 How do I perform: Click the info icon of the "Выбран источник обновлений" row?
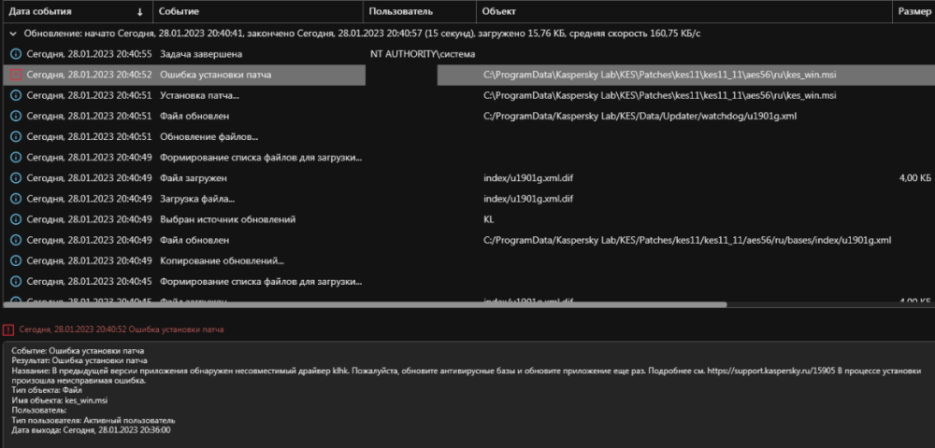click(x=16, y=219)
